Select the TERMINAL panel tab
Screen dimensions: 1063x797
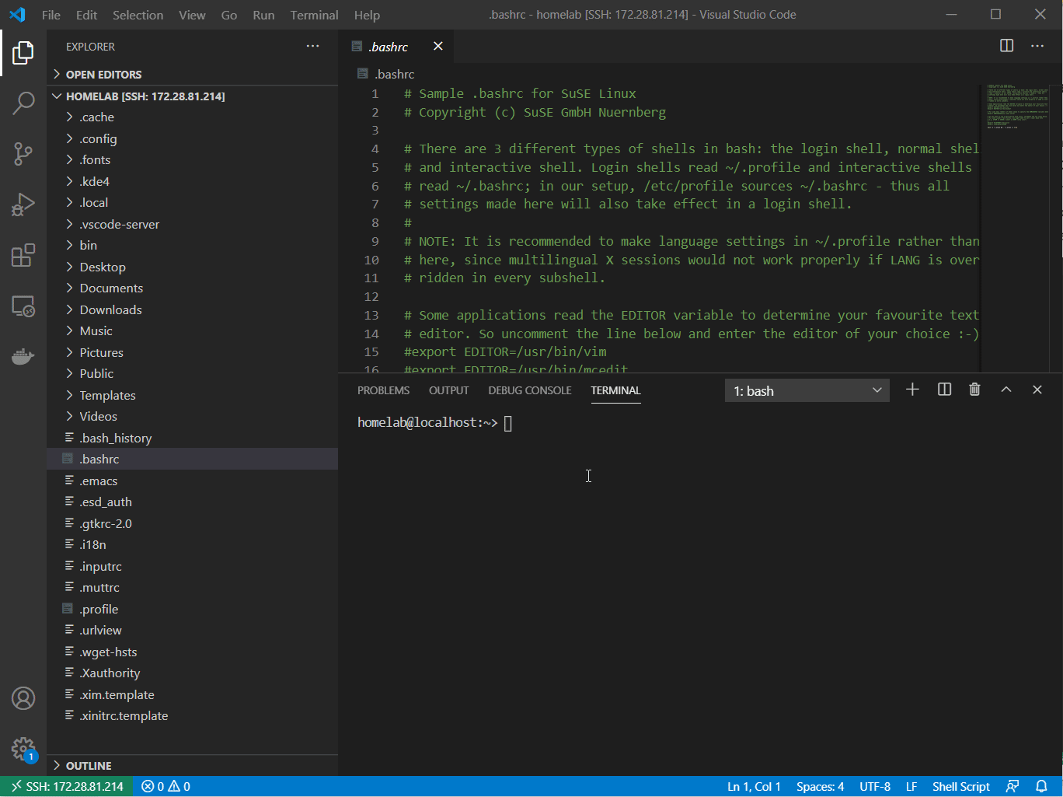[x=615, y=390]
